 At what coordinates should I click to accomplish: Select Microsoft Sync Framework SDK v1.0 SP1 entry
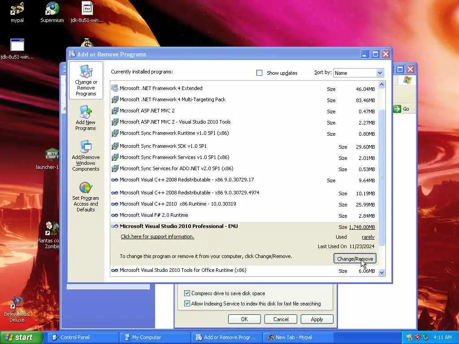[x=244, y=146]
